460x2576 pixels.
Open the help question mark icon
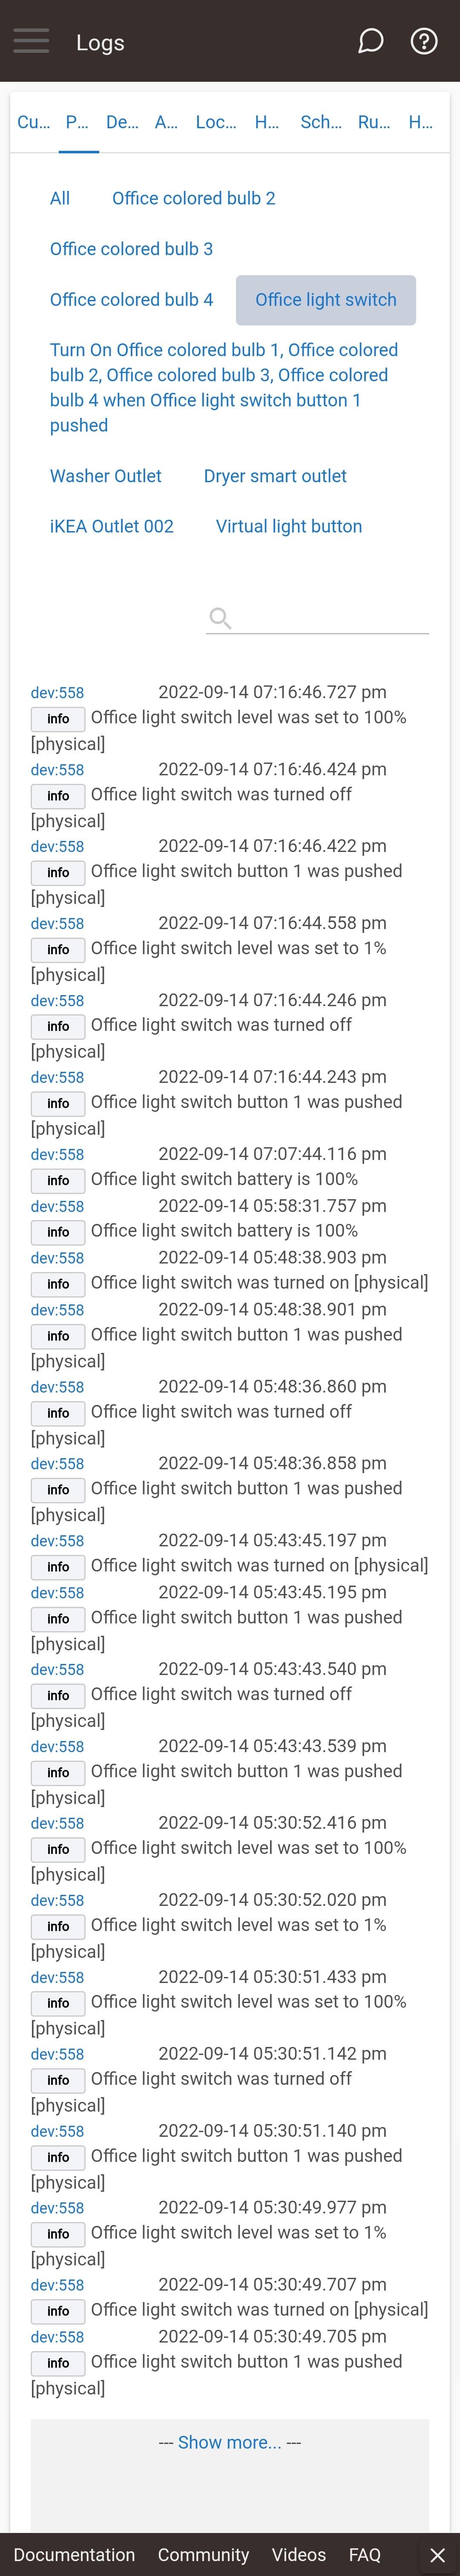click(x=424, y=41)
